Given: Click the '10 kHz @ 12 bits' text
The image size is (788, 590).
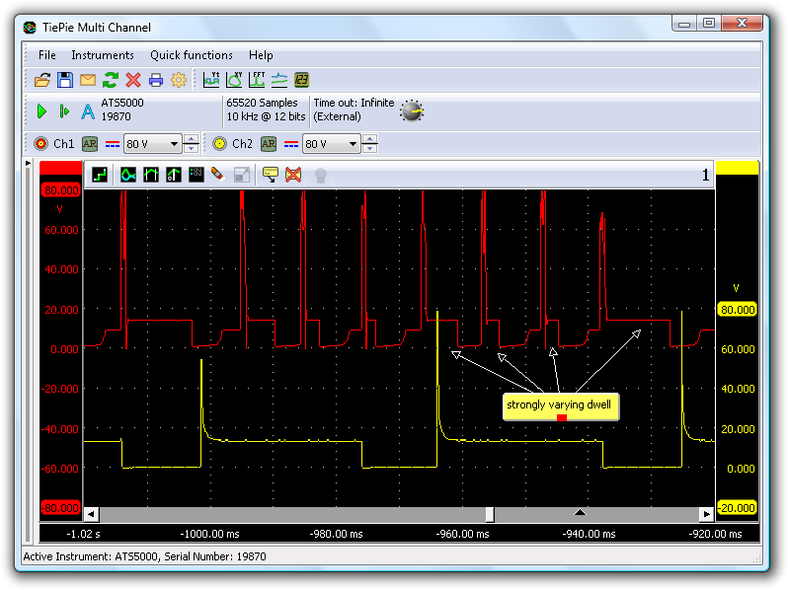Looking at the screenshot, I should click(x=266, y=116).
